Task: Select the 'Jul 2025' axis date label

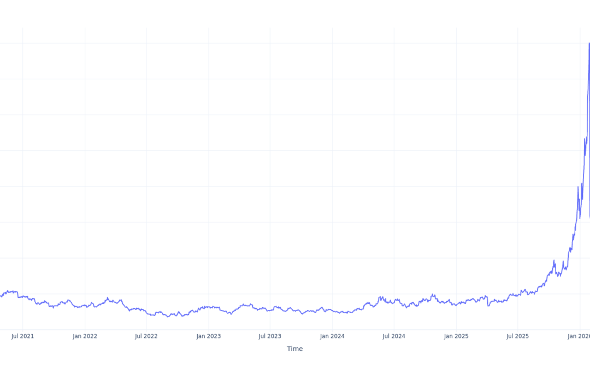Action: click(x=517, y=336)
